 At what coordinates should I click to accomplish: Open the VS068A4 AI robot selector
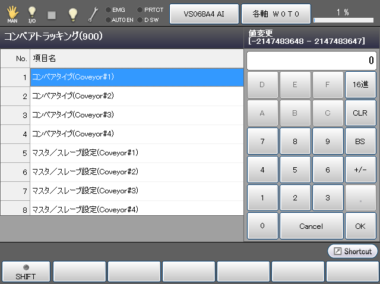click(x=204, y=13)
